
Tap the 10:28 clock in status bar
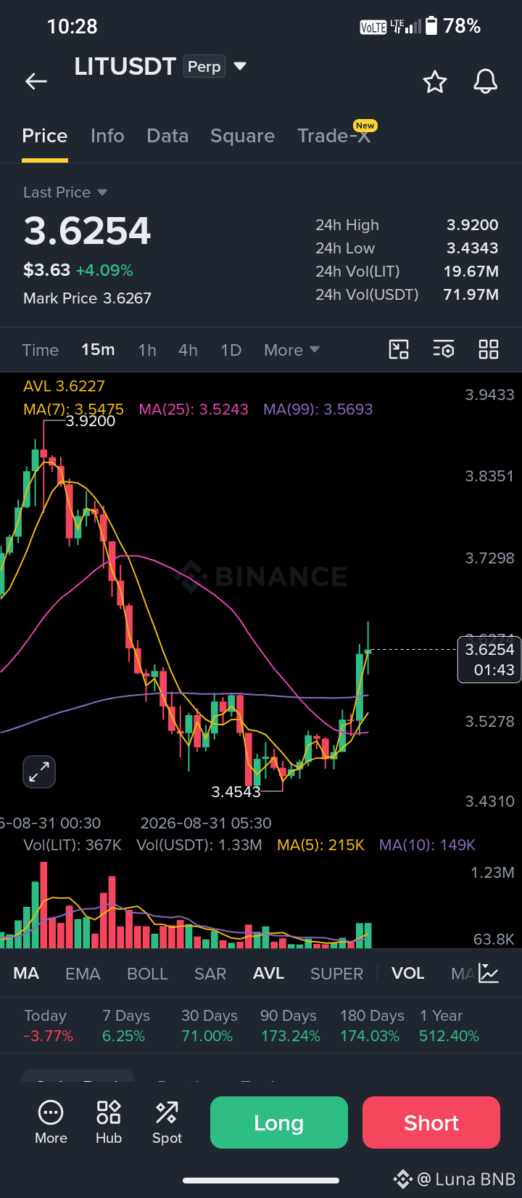click(72, 26)
